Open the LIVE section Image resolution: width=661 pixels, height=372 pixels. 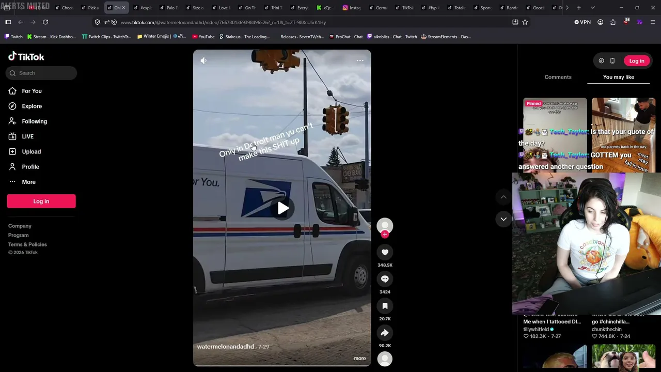pyautogui.click(x=27, y=136)
